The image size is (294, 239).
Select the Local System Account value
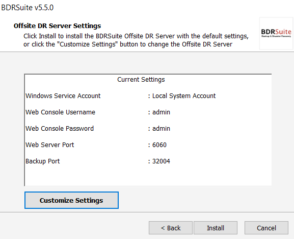point(184,96)
